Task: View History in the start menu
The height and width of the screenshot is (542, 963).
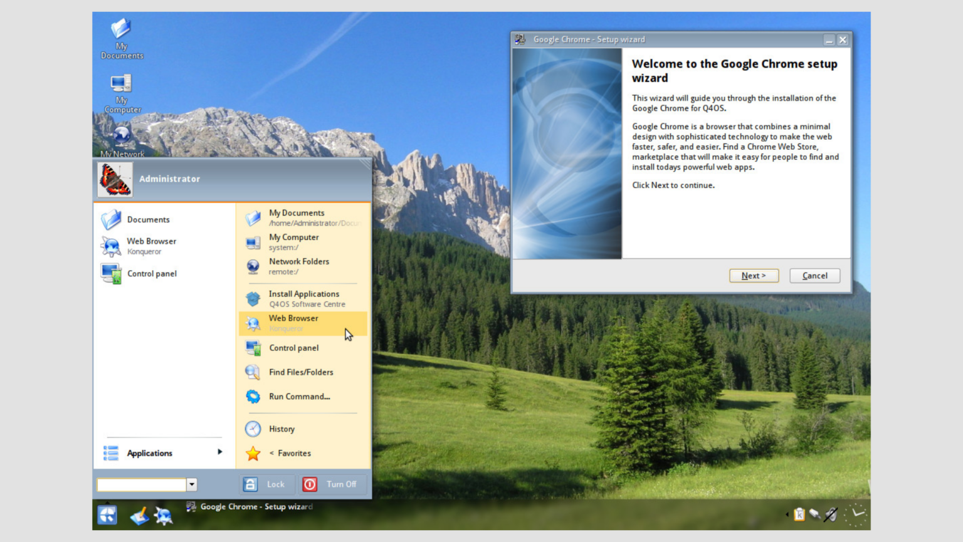Action: pyautogui.click(x=282, y=429)
